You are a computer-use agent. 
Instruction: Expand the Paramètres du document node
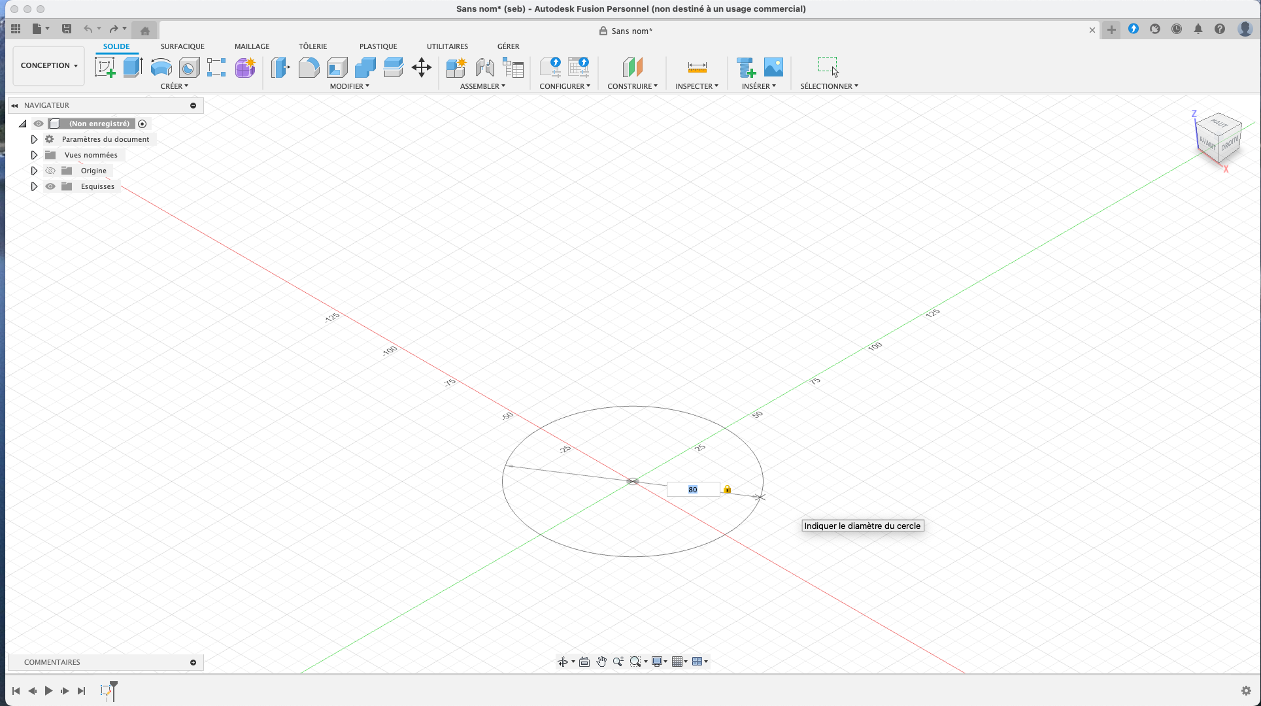(x=34, y=139)
